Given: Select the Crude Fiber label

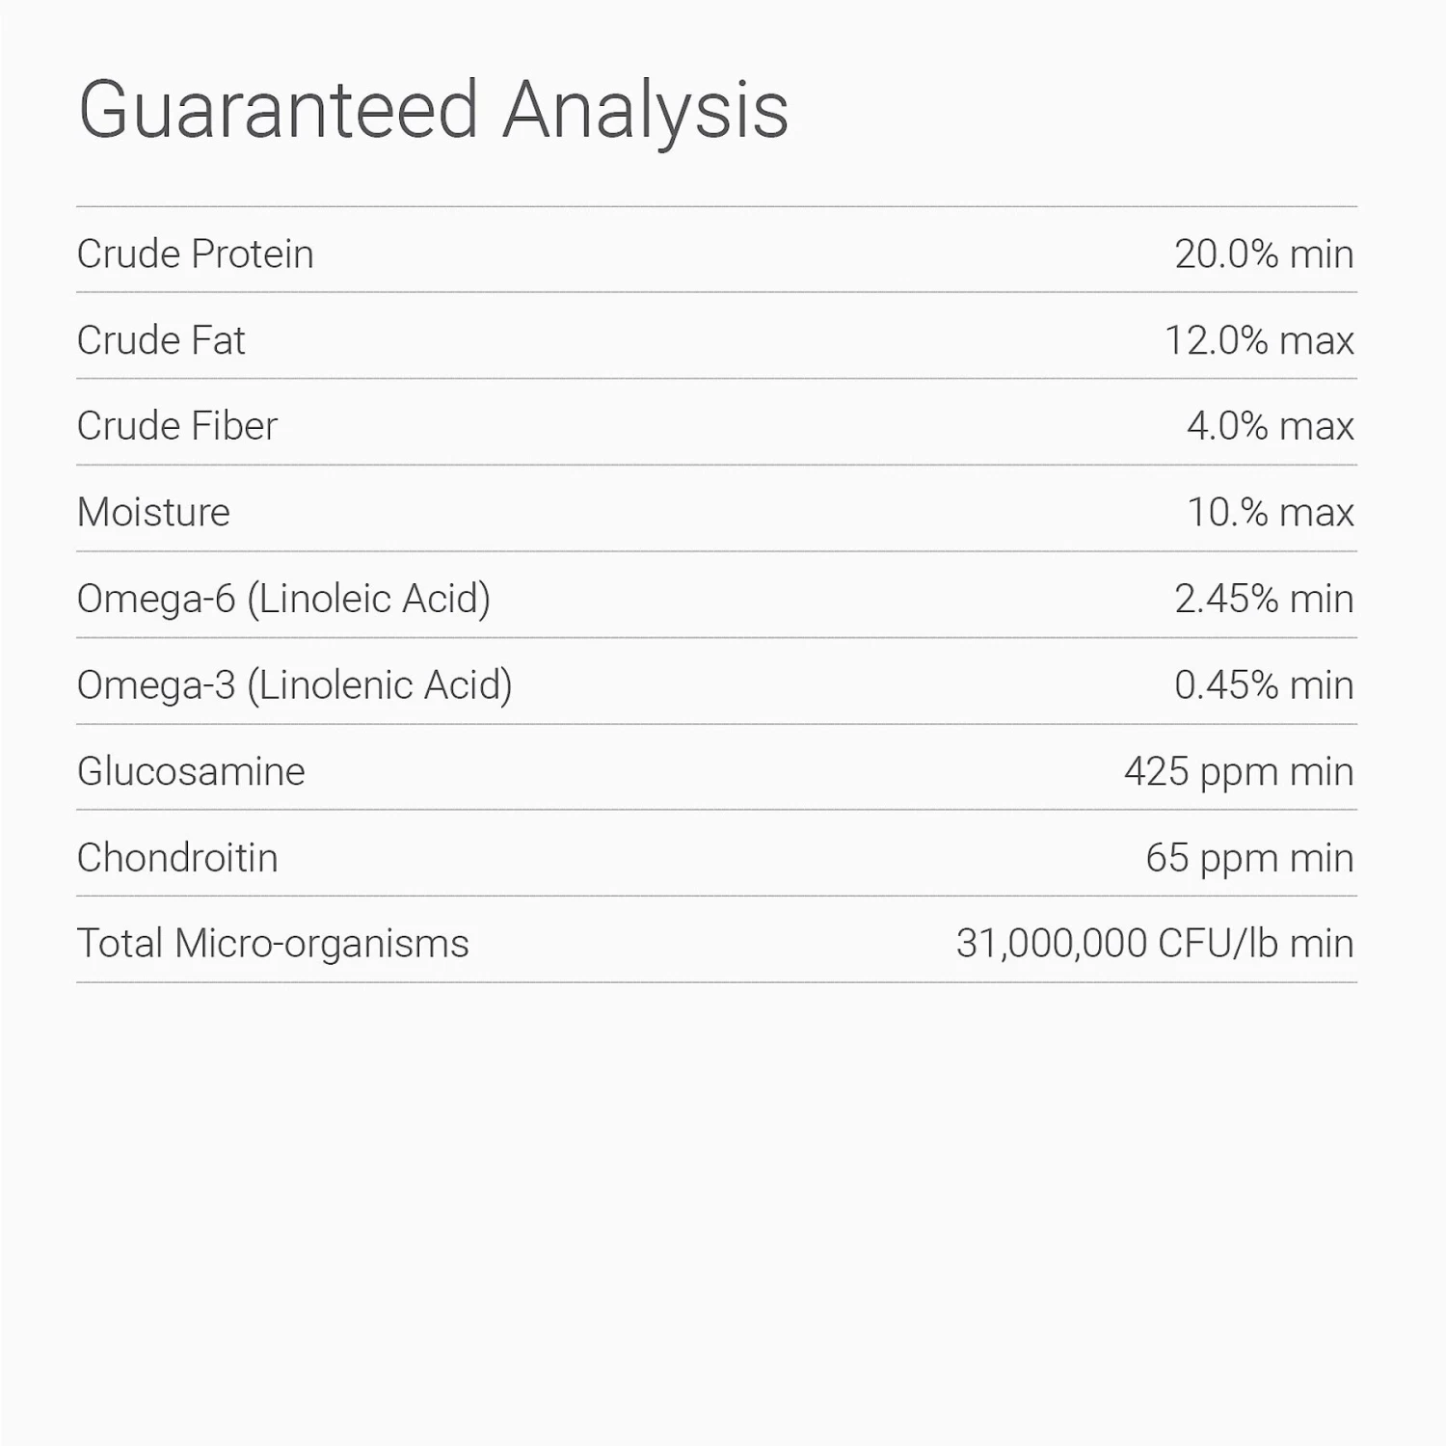Looking at the screenshot, I should [177, 426].
